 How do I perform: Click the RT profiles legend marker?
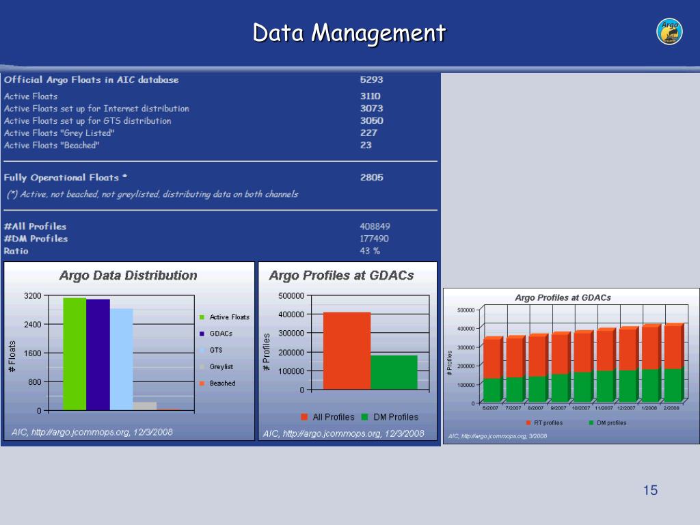click(x=528, y=422)
